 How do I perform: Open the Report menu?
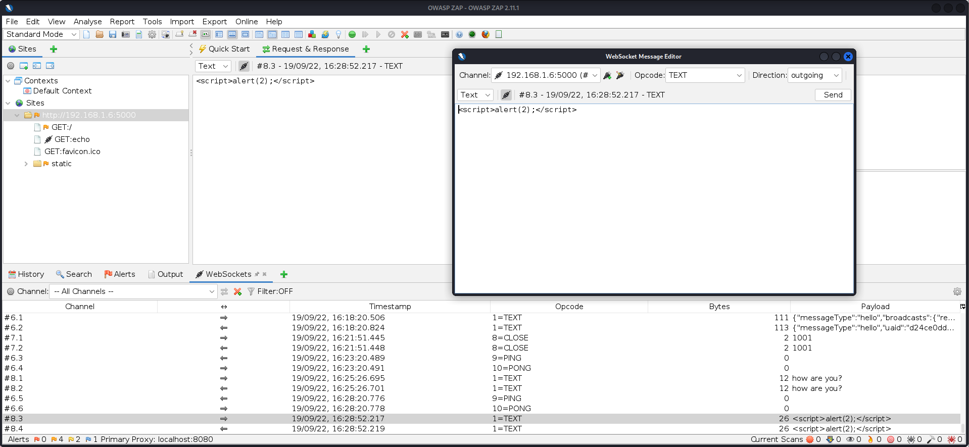click(122, 22)
